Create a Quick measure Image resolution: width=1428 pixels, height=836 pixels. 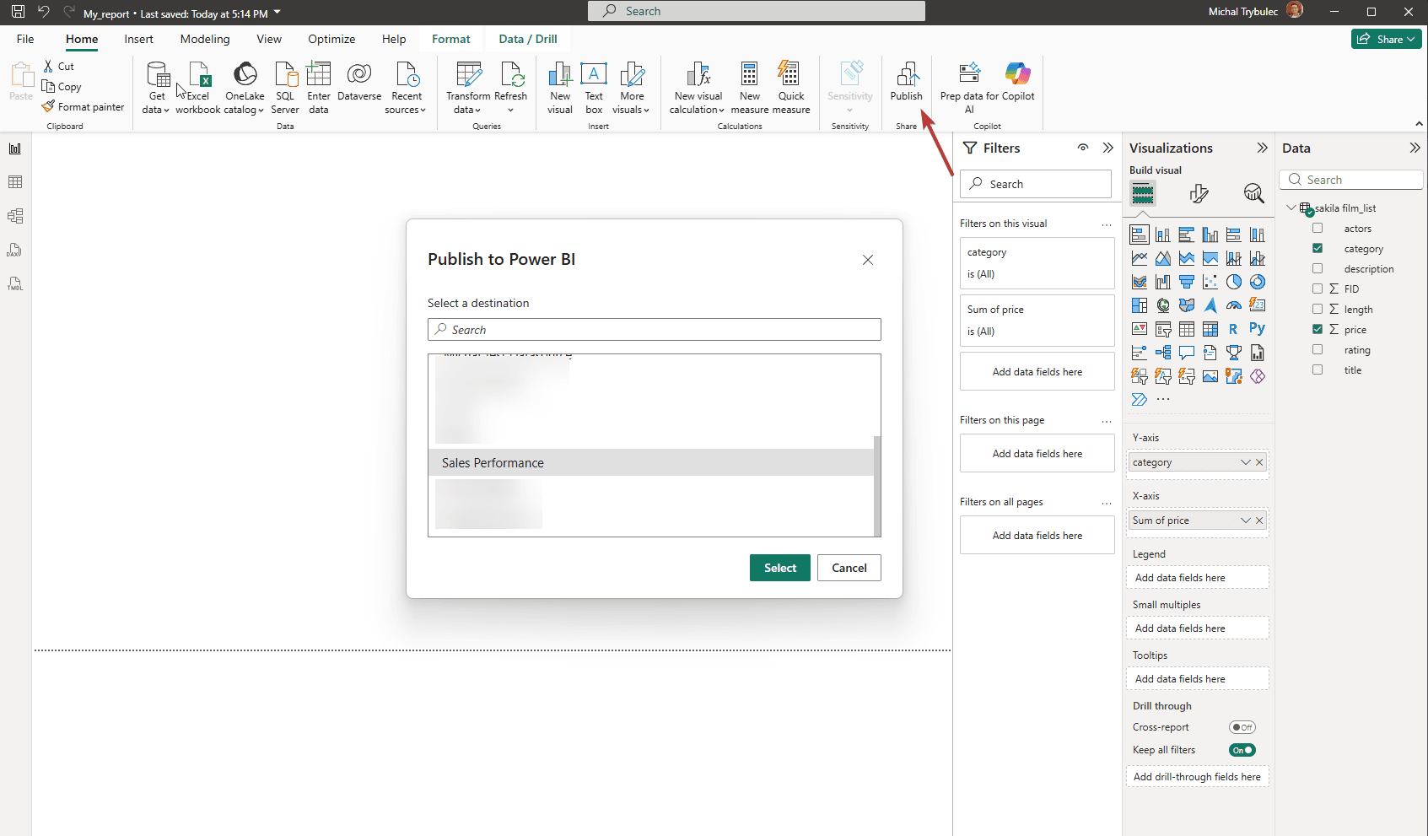(791, 87)
